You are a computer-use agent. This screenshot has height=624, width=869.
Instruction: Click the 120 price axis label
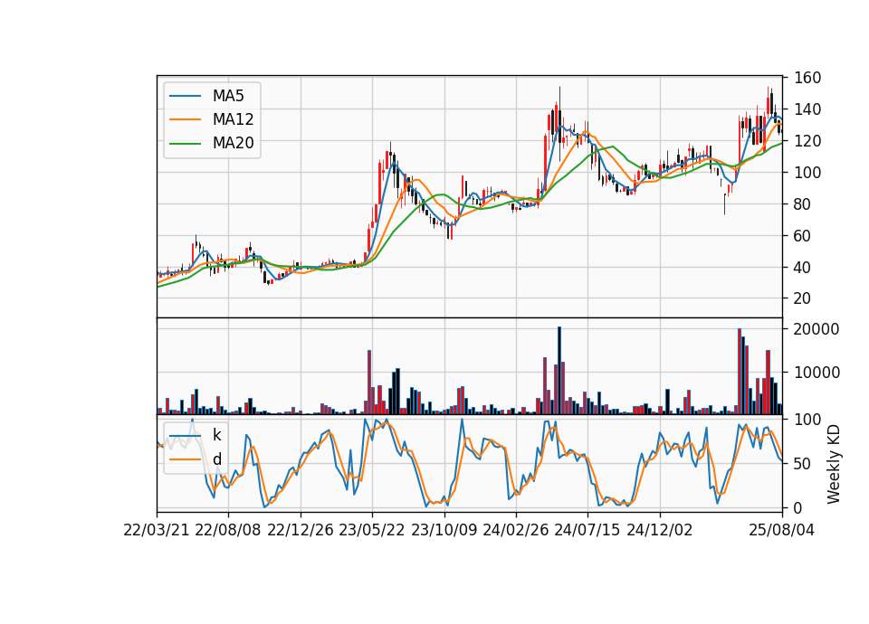(x=807, y=141)
